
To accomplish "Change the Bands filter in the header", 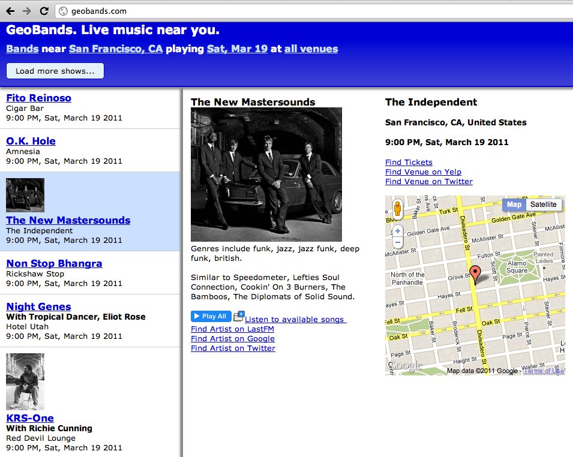I will [x=22, y=49].
